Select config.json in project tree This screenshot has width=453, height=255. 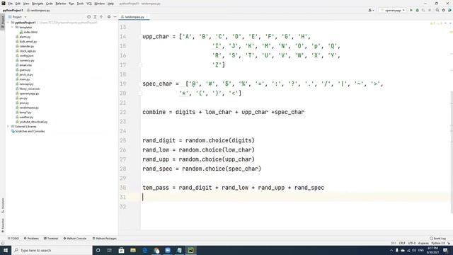[x=25, y=55]
